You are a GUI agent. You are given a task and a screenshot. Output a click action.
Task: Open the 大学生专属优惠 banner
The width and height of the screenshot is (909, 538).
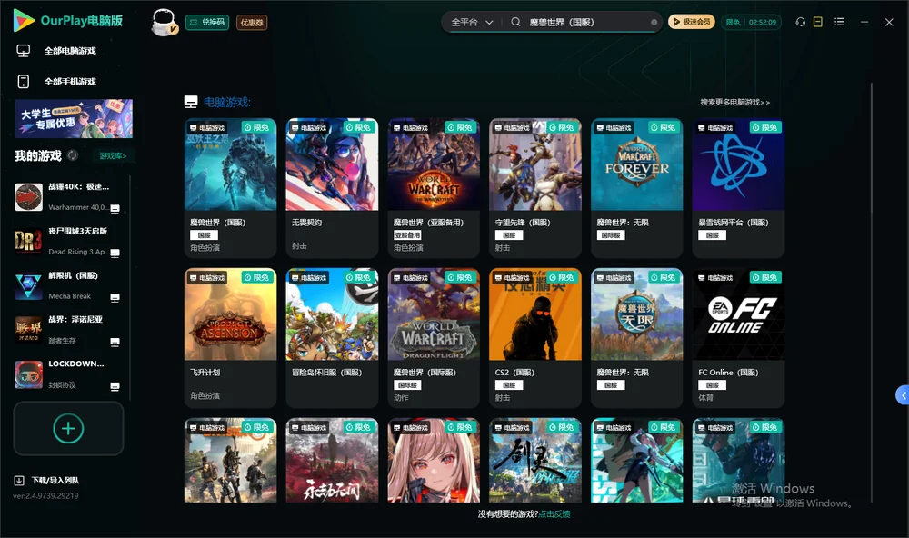click(x=74, y=118)
